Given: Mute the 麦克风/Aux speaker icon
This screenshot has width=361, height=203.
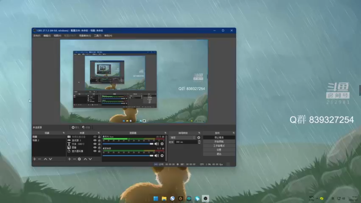Looking at the screenshot, I should 157,144.
